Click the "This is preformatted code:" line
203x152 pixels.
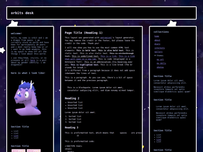click(x=80, y=141)
